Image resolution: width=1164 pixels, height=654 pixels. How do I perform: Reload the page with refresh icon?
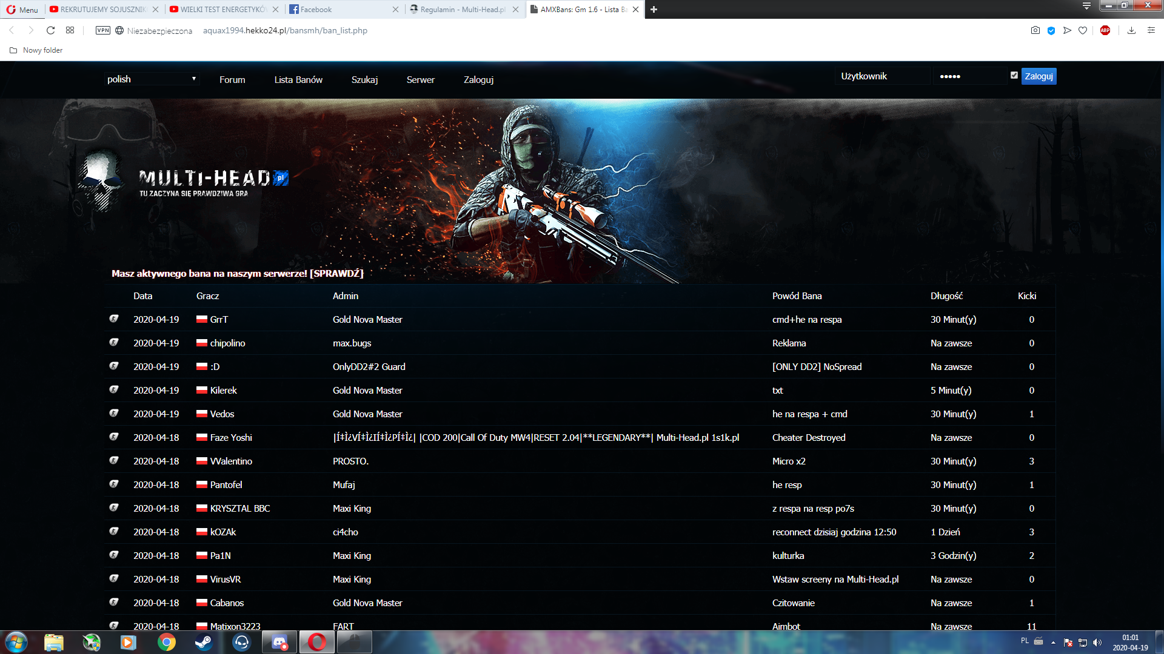50,30
